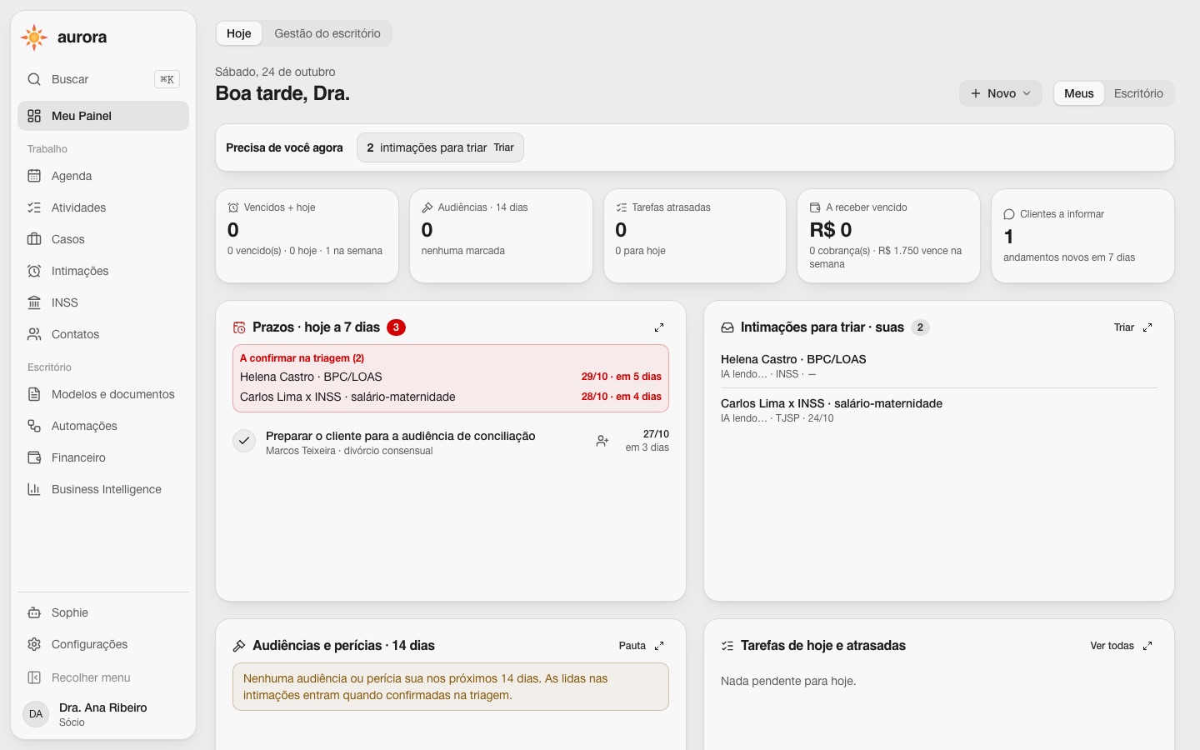Screen dimensions: 1200x750
Task: Open the Clientes a informar card
Action: [x=1083, y=236]
